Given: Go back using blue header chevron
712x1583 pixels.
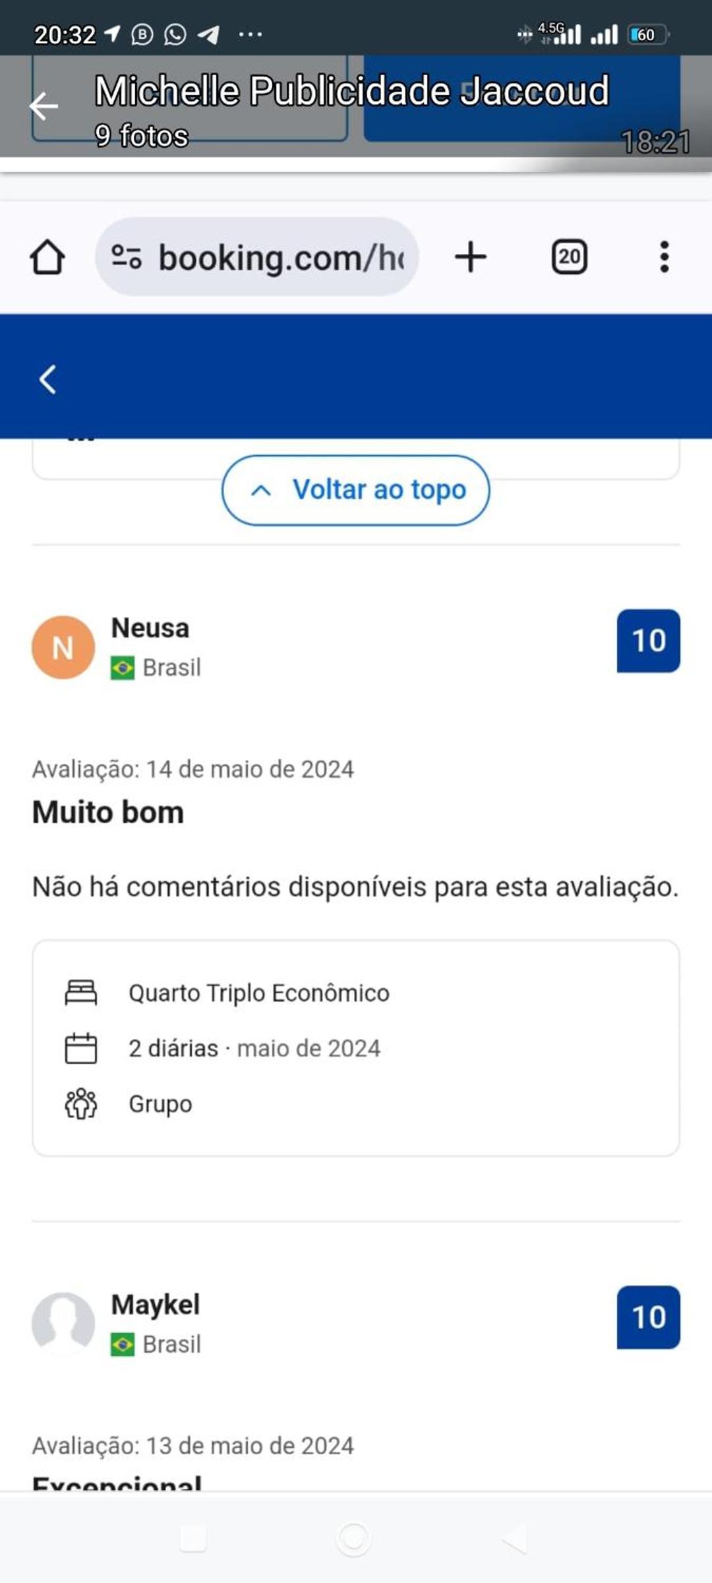Looking at the screenshot, I should click(47, 379).
